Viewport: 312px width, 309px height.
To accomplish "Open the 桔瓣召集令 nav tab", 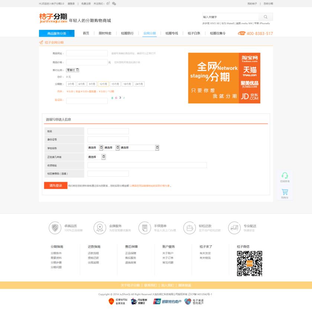I will (x=218, y=33).
